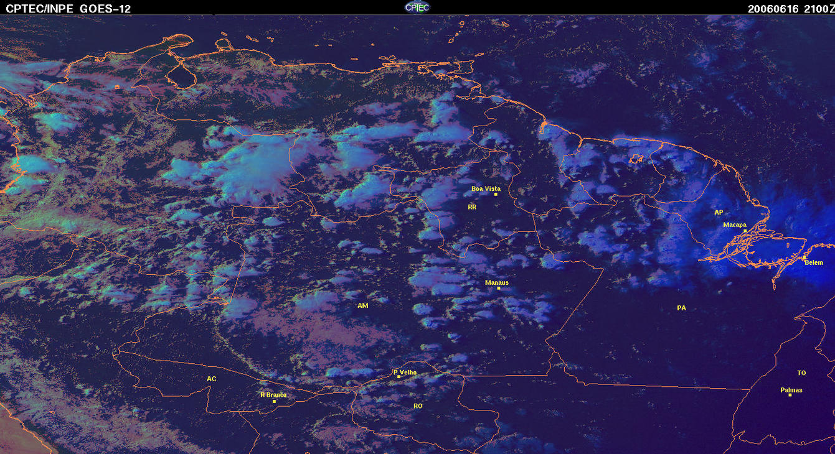835x454 pixels.
Task: Click the Boa Vista city marker square
Action: (496, 195)
